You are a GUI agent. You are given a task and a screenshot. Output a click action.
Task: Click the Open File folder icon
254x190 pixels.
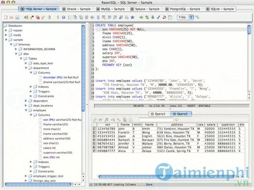coord(11,17)
